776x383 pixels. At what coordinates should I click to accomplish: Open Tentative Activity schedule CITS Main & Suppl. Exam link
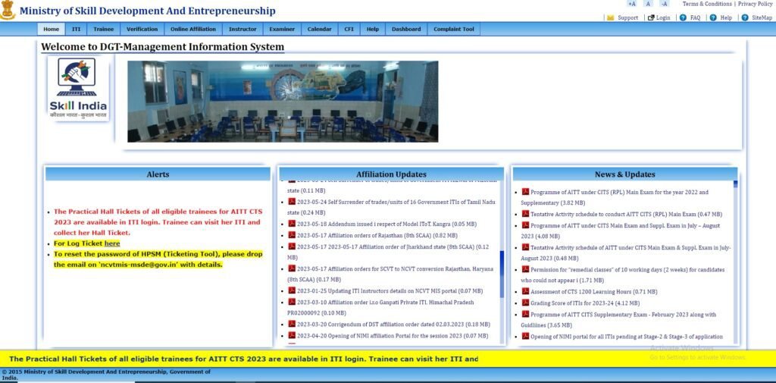(626, 253)
